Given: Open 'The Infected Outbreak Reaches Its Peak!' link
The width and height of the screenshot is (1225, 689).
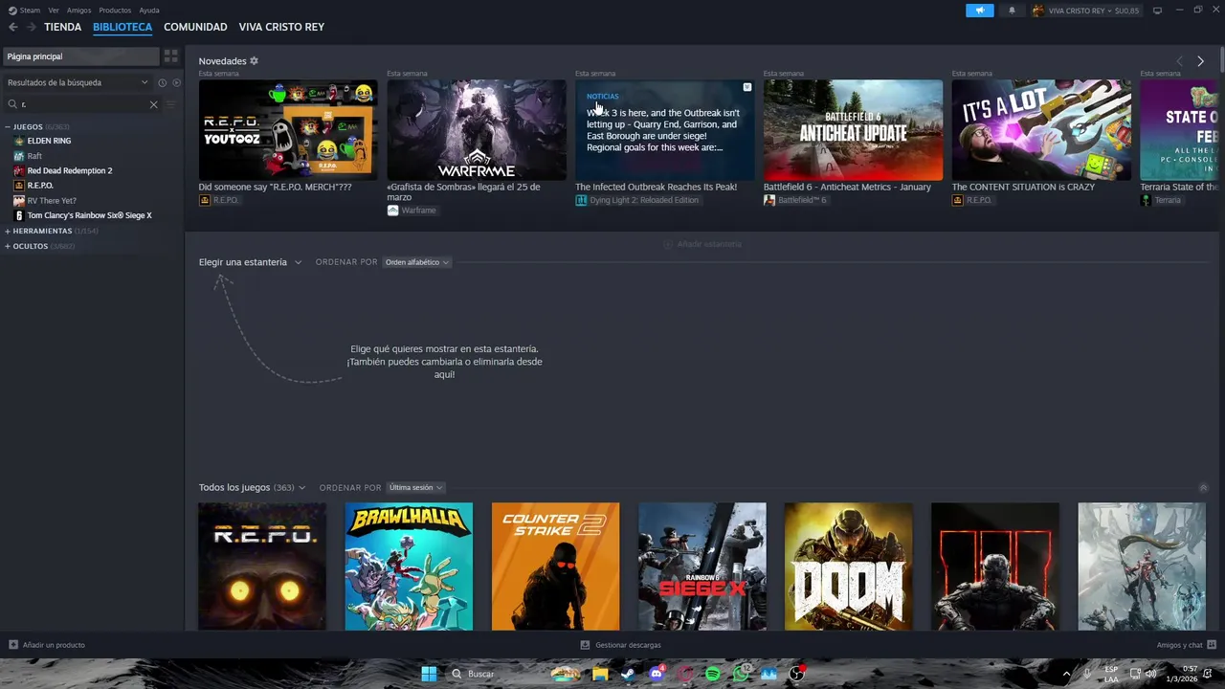Looking at the screenshot, I should pyautogui.click(x=656, y=188).
